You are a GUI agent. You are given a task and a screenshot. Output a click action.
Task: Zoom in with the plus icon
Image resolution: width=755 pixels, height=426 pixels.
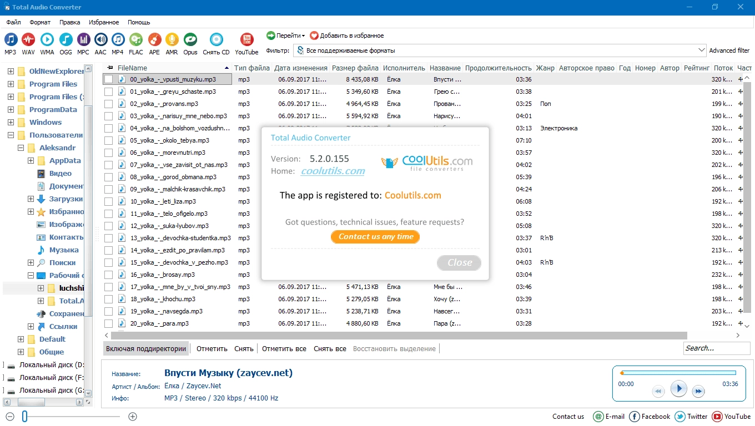133,417
